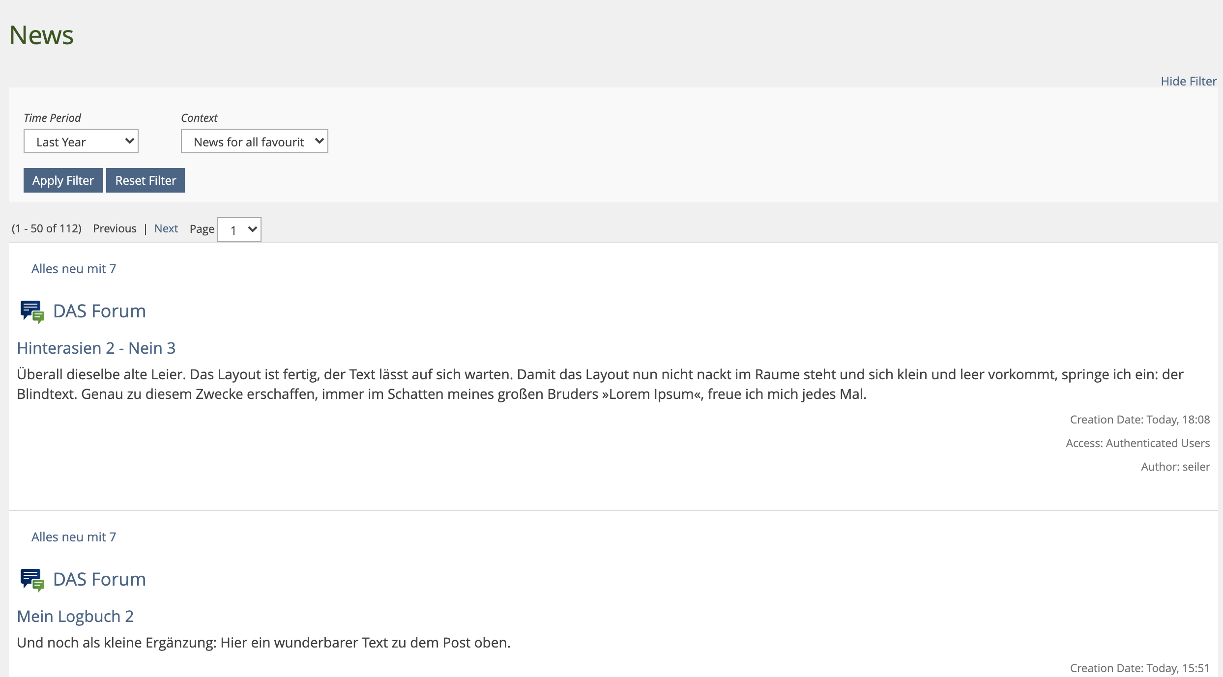The height and width of the screenshot is (677, 1223).
Task: Open DAS Forum link above Hinterasien 2
Action: 99,311
